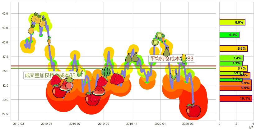This screenshot has height=131, width=256.
Task: Click the carrot on the 2019-05 decline
Action: (x=49, y=41)
